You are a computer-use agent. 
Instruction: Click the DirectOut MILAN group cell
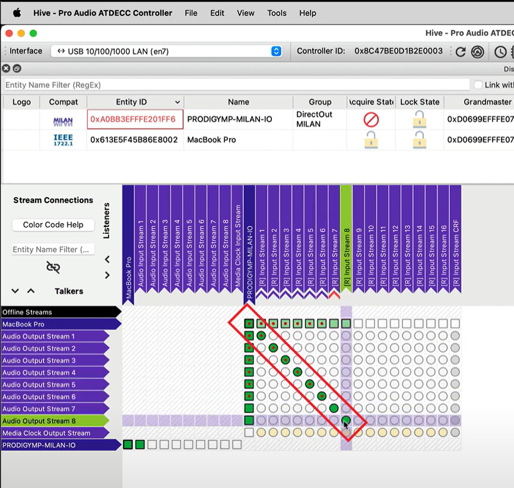(319, 119)
